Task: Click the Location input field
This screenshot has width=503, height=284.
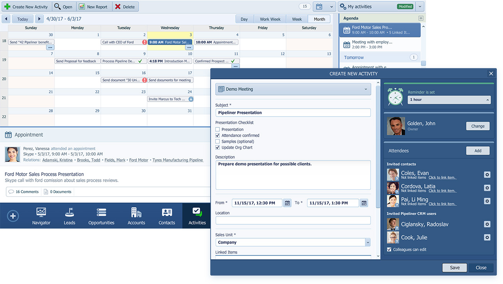Action: pos(293,221)
